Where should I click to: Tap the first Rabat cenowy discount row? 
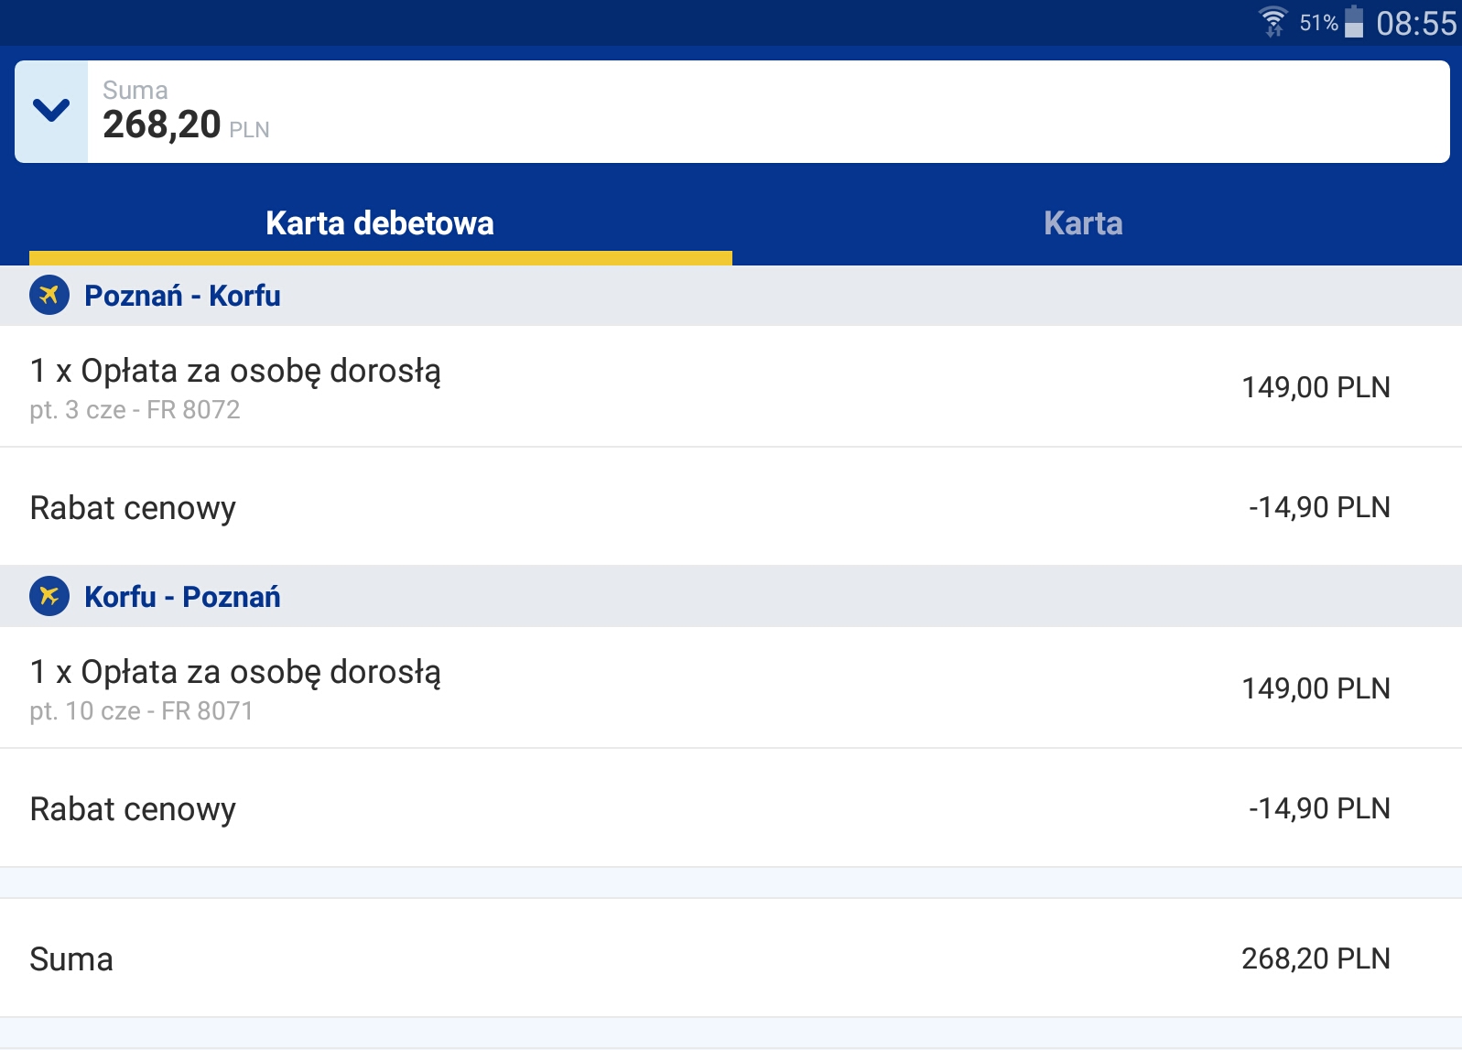731,507
